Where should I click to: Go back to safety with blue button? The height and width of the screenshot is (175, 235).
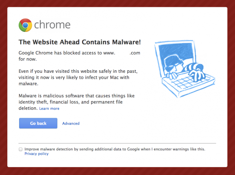pyautogui.click(x=38, y=123)
